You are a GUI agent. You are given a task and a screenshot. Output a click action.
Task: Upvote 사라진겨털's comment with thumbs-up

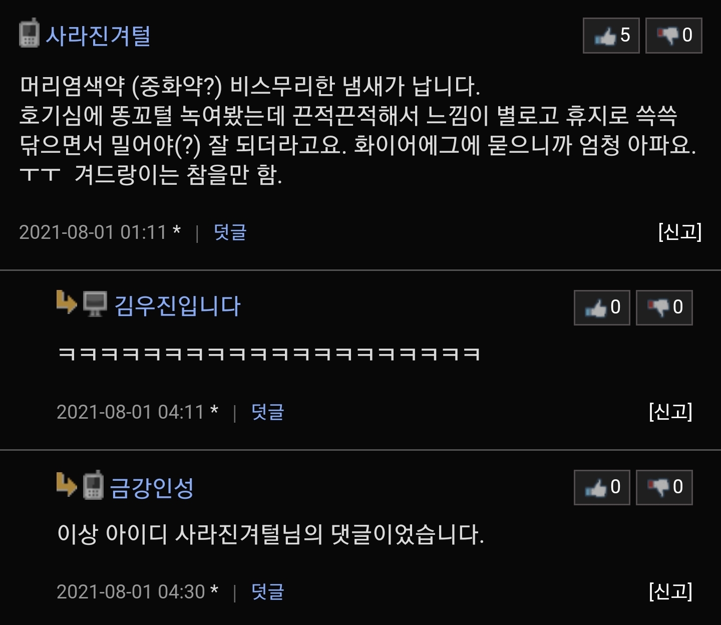[x=611, y=36]
